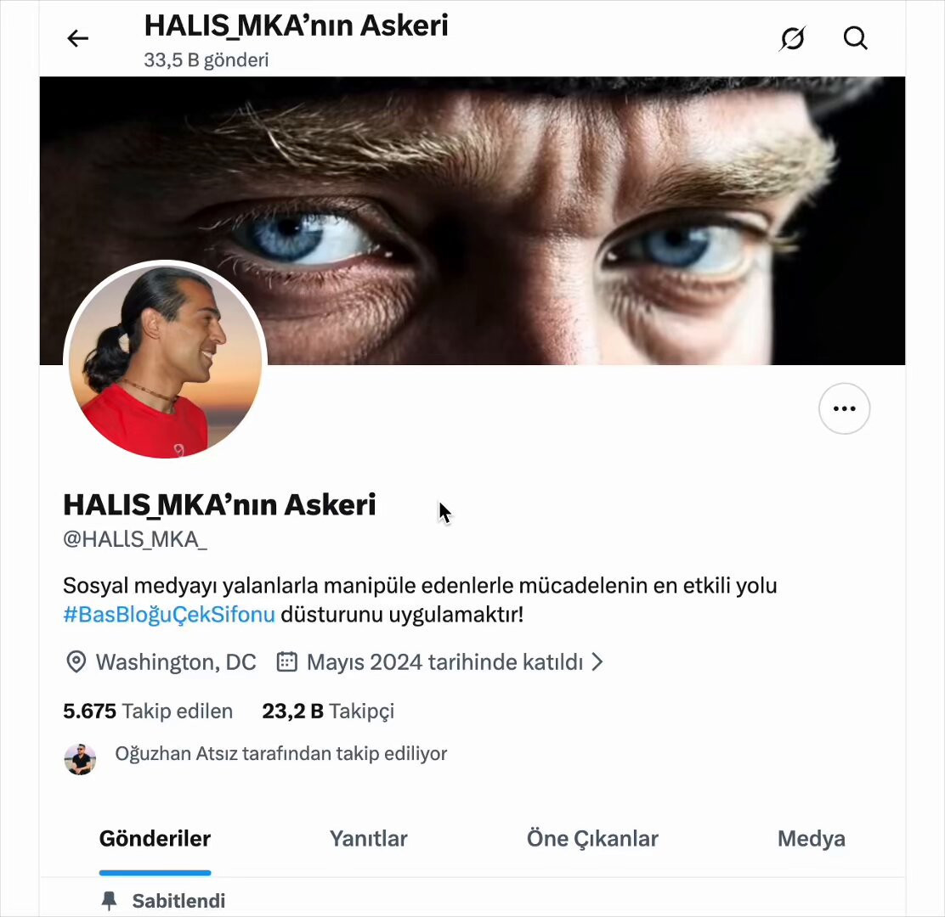Expand join date details via chevron arrow
The width and height of the screenshot is (945, 917).
pyautogui.click(x=597, y=661)
